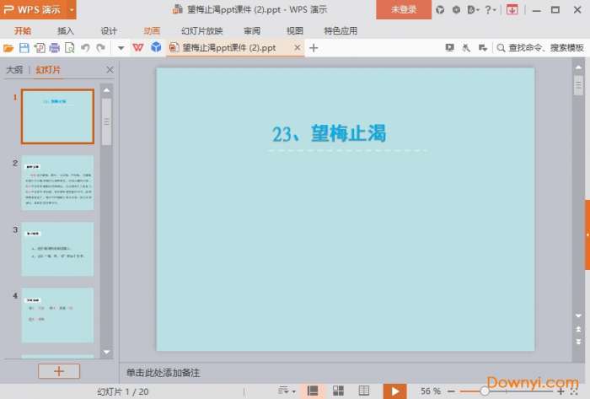590x399 pixels.
Task: Click the slide title 23、望梅止渴
Action: [x=330, y=133]
